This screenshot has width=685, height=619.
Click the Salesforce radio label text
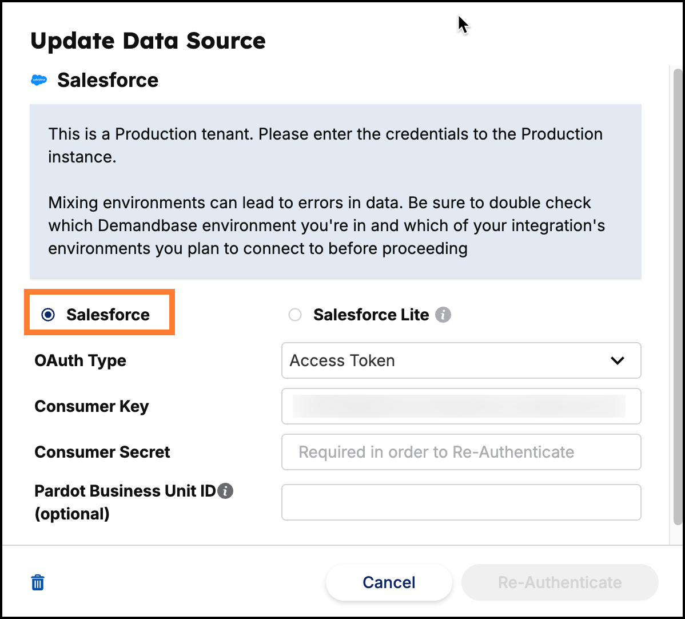108,315
